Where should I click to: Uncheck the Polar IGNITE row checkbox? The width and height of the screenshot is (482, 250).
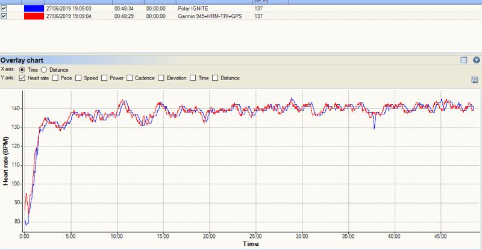(4, 8)
